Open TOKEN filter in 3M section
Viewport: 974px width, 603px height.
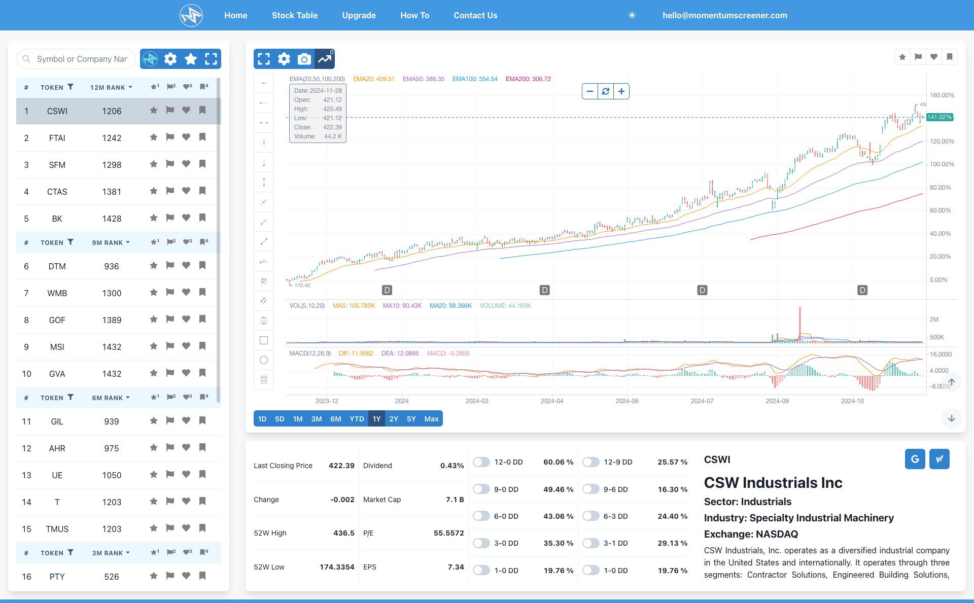tap(71, 553)
